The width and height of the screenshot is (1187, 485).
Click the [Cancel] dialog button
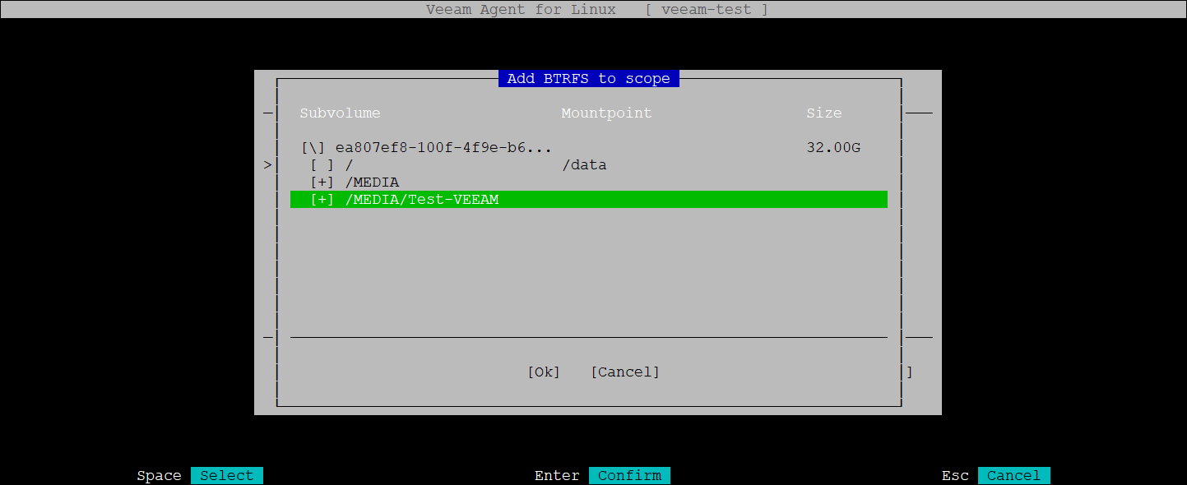point(625,372)
